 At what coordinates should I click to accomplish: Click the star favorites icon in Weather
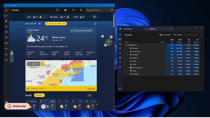[x=65, y=10]
